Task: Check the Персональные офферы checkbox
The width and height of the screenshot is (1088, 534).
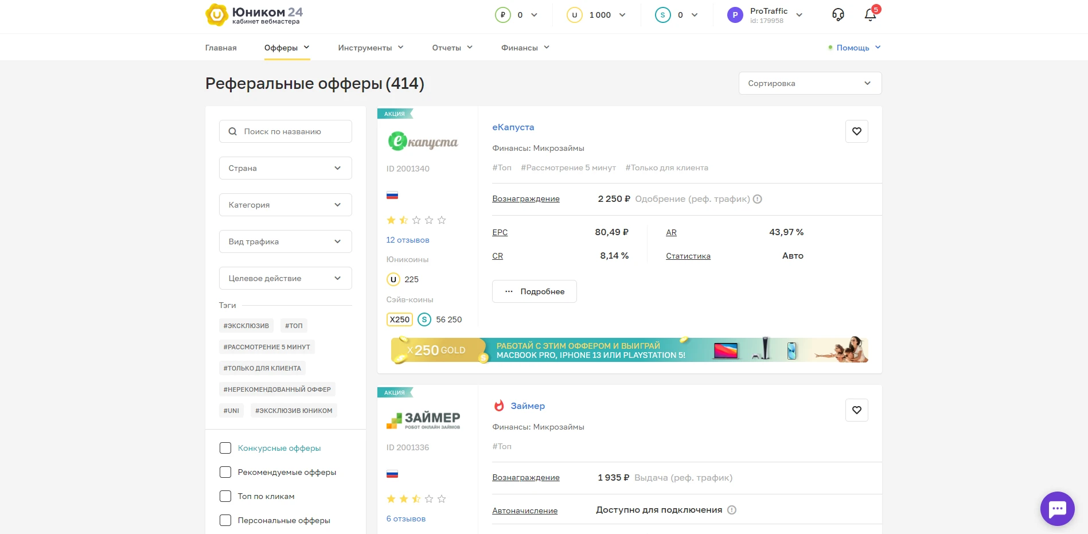Action: click(x=225, y=520)
